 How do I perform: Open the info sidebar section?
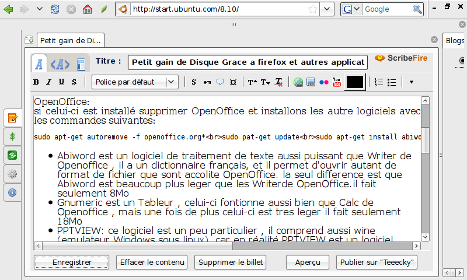[x=12, y=192]
